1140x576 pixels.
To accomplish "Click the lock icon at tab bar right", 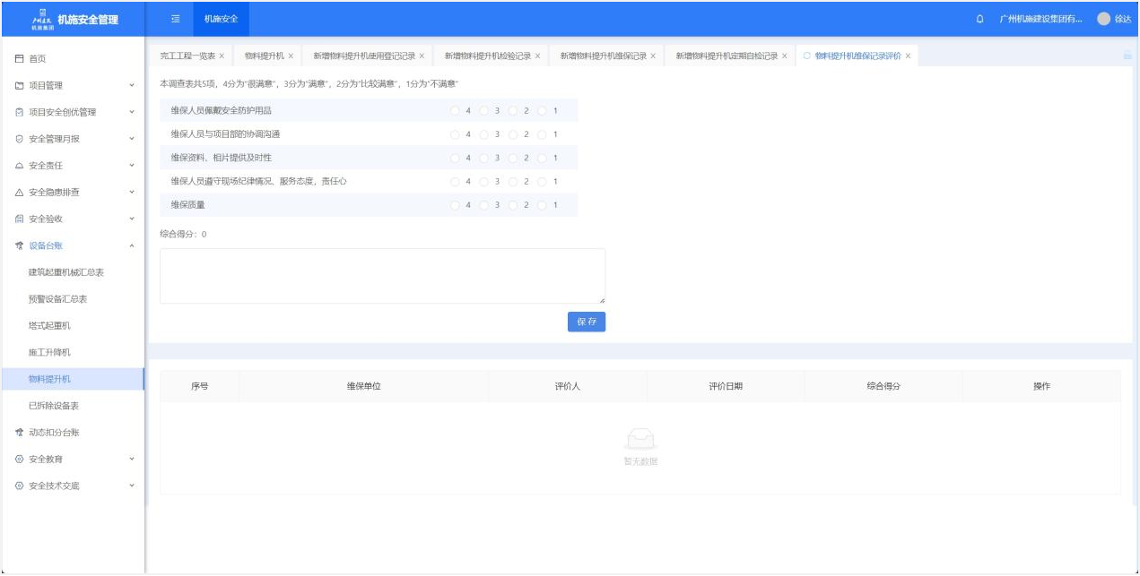I will (x=1127, y=56).
